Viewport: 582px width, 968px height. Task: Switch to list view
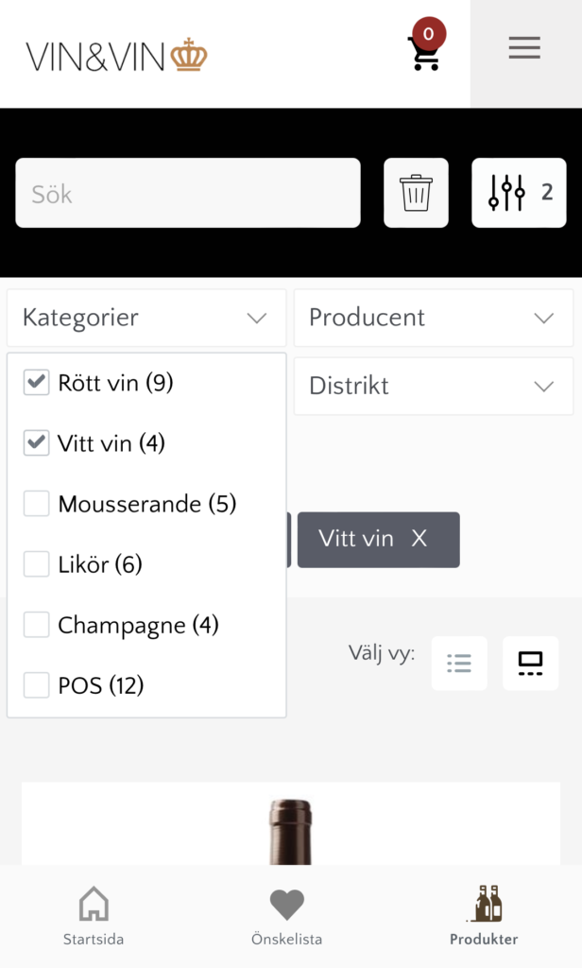[459, 664]
